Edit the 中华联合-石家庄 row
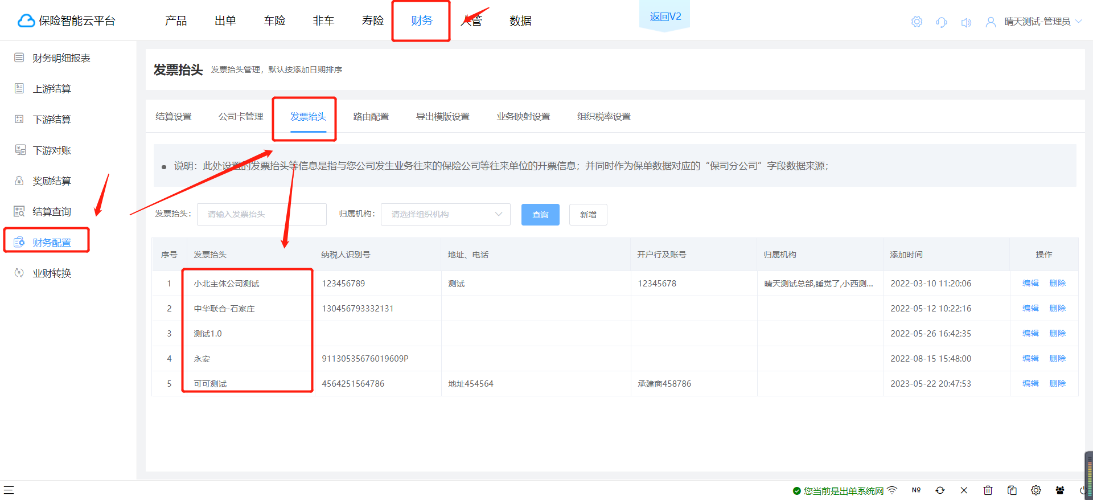This screenshot has width=1093, height=500. click(1030, 308)
